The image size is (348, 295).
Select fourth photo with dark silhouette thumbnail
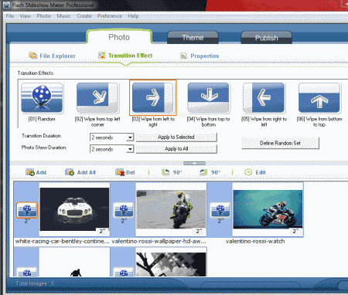pyautogui.click(x=74, y=263)
